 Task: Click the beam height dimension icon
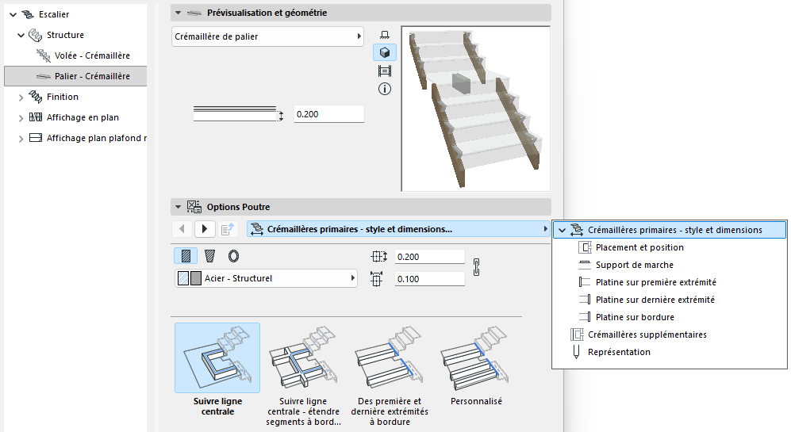[376, 279]
